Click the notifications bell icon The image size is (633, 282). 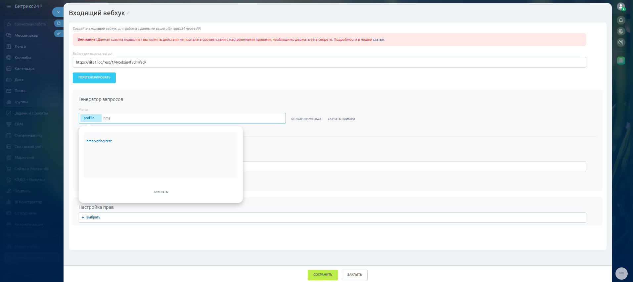click(621, 20)
